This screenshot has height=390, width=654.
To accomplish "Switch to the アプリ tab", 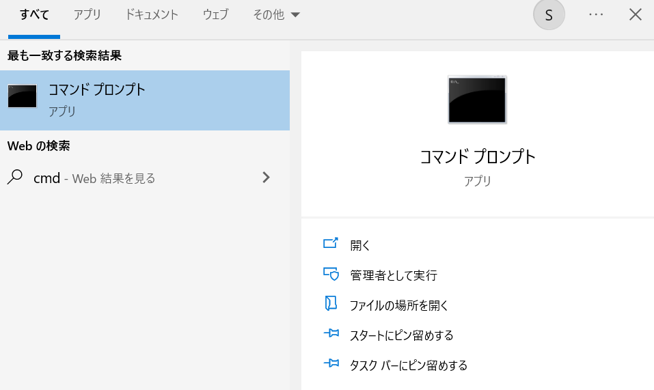I will (87, 14).
